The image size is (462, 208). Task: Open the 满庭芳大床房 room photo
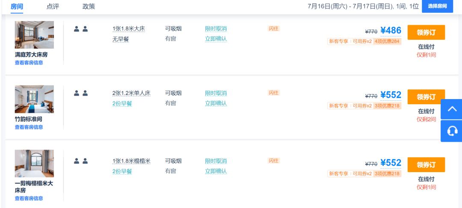click(34, 35)
